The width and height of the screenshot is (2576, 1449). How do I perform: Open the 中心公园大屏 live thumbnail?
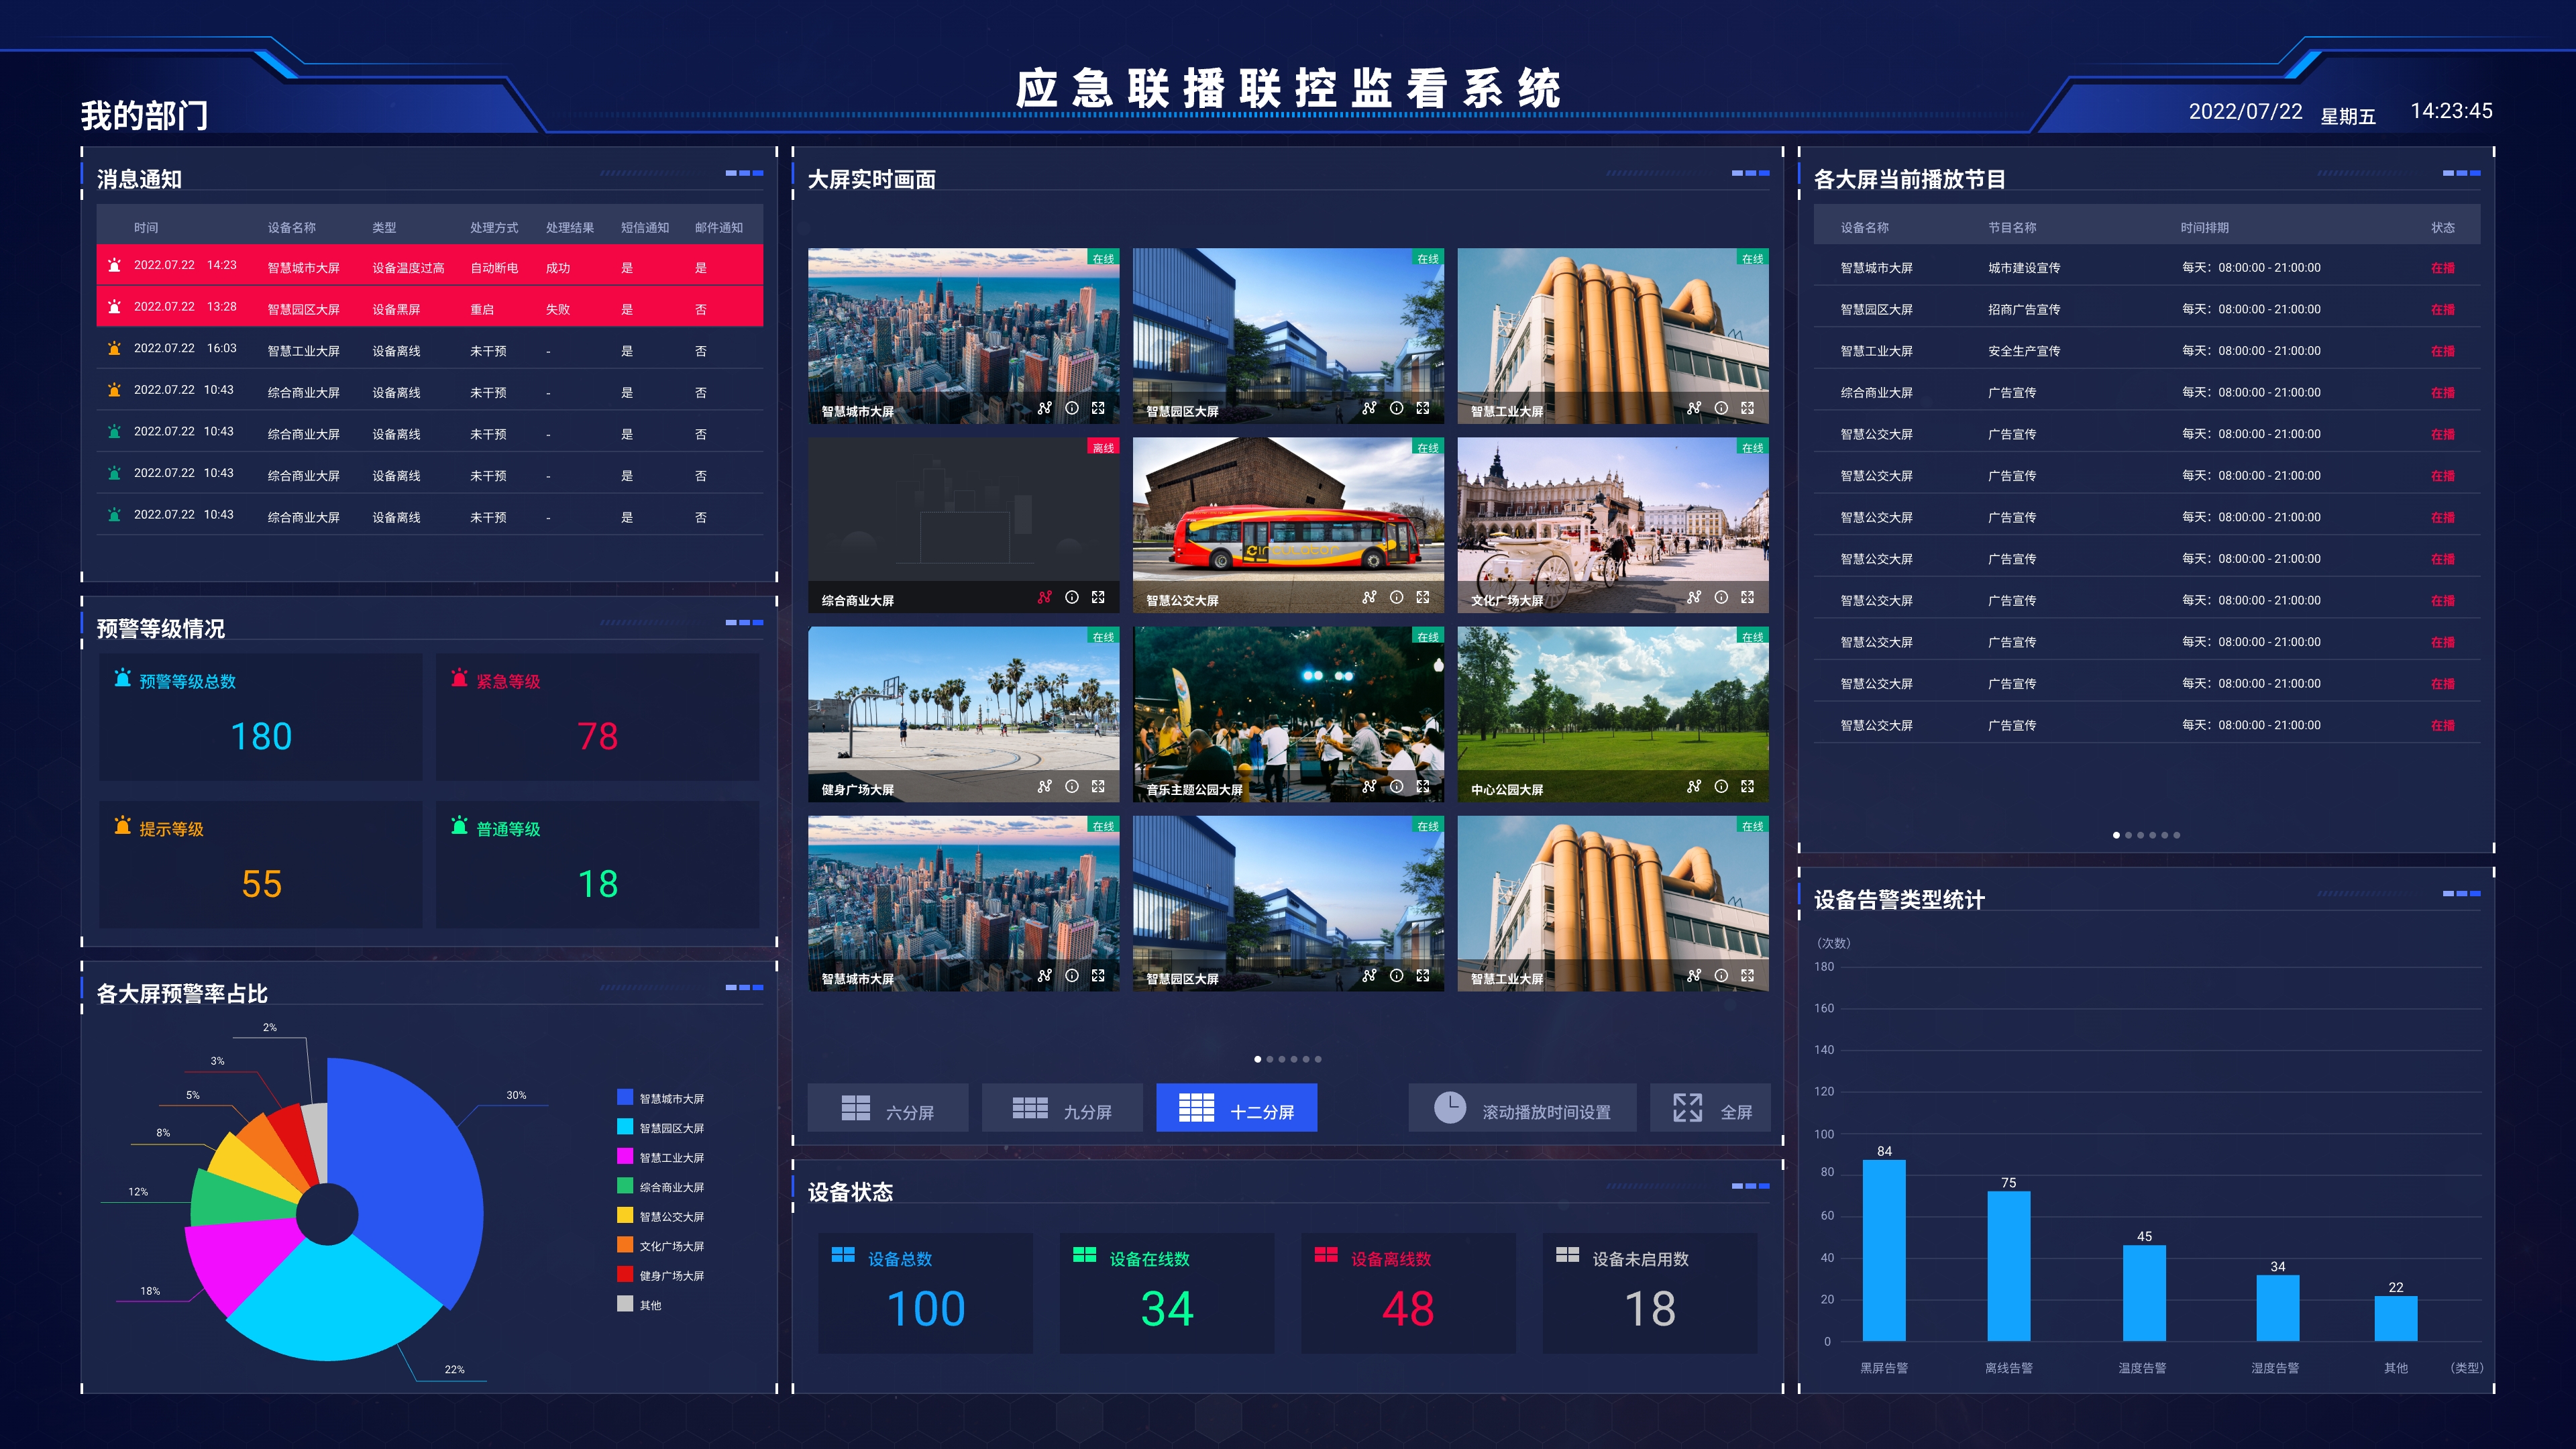click(1613, 714)
